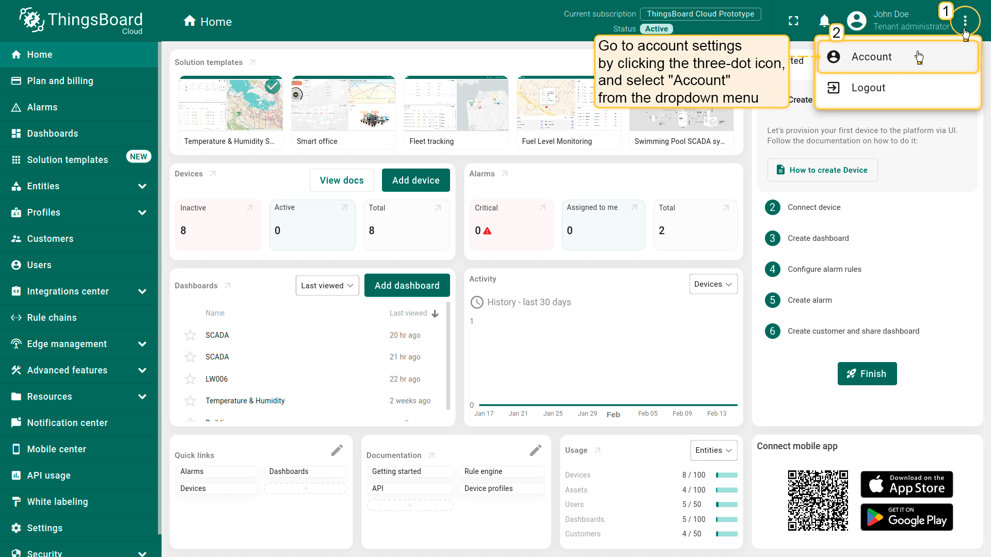Open the How to create Device link
Image resolution: width=991 pixels, height=557 pixels.
pyautogui.click(x=822, y=170)
